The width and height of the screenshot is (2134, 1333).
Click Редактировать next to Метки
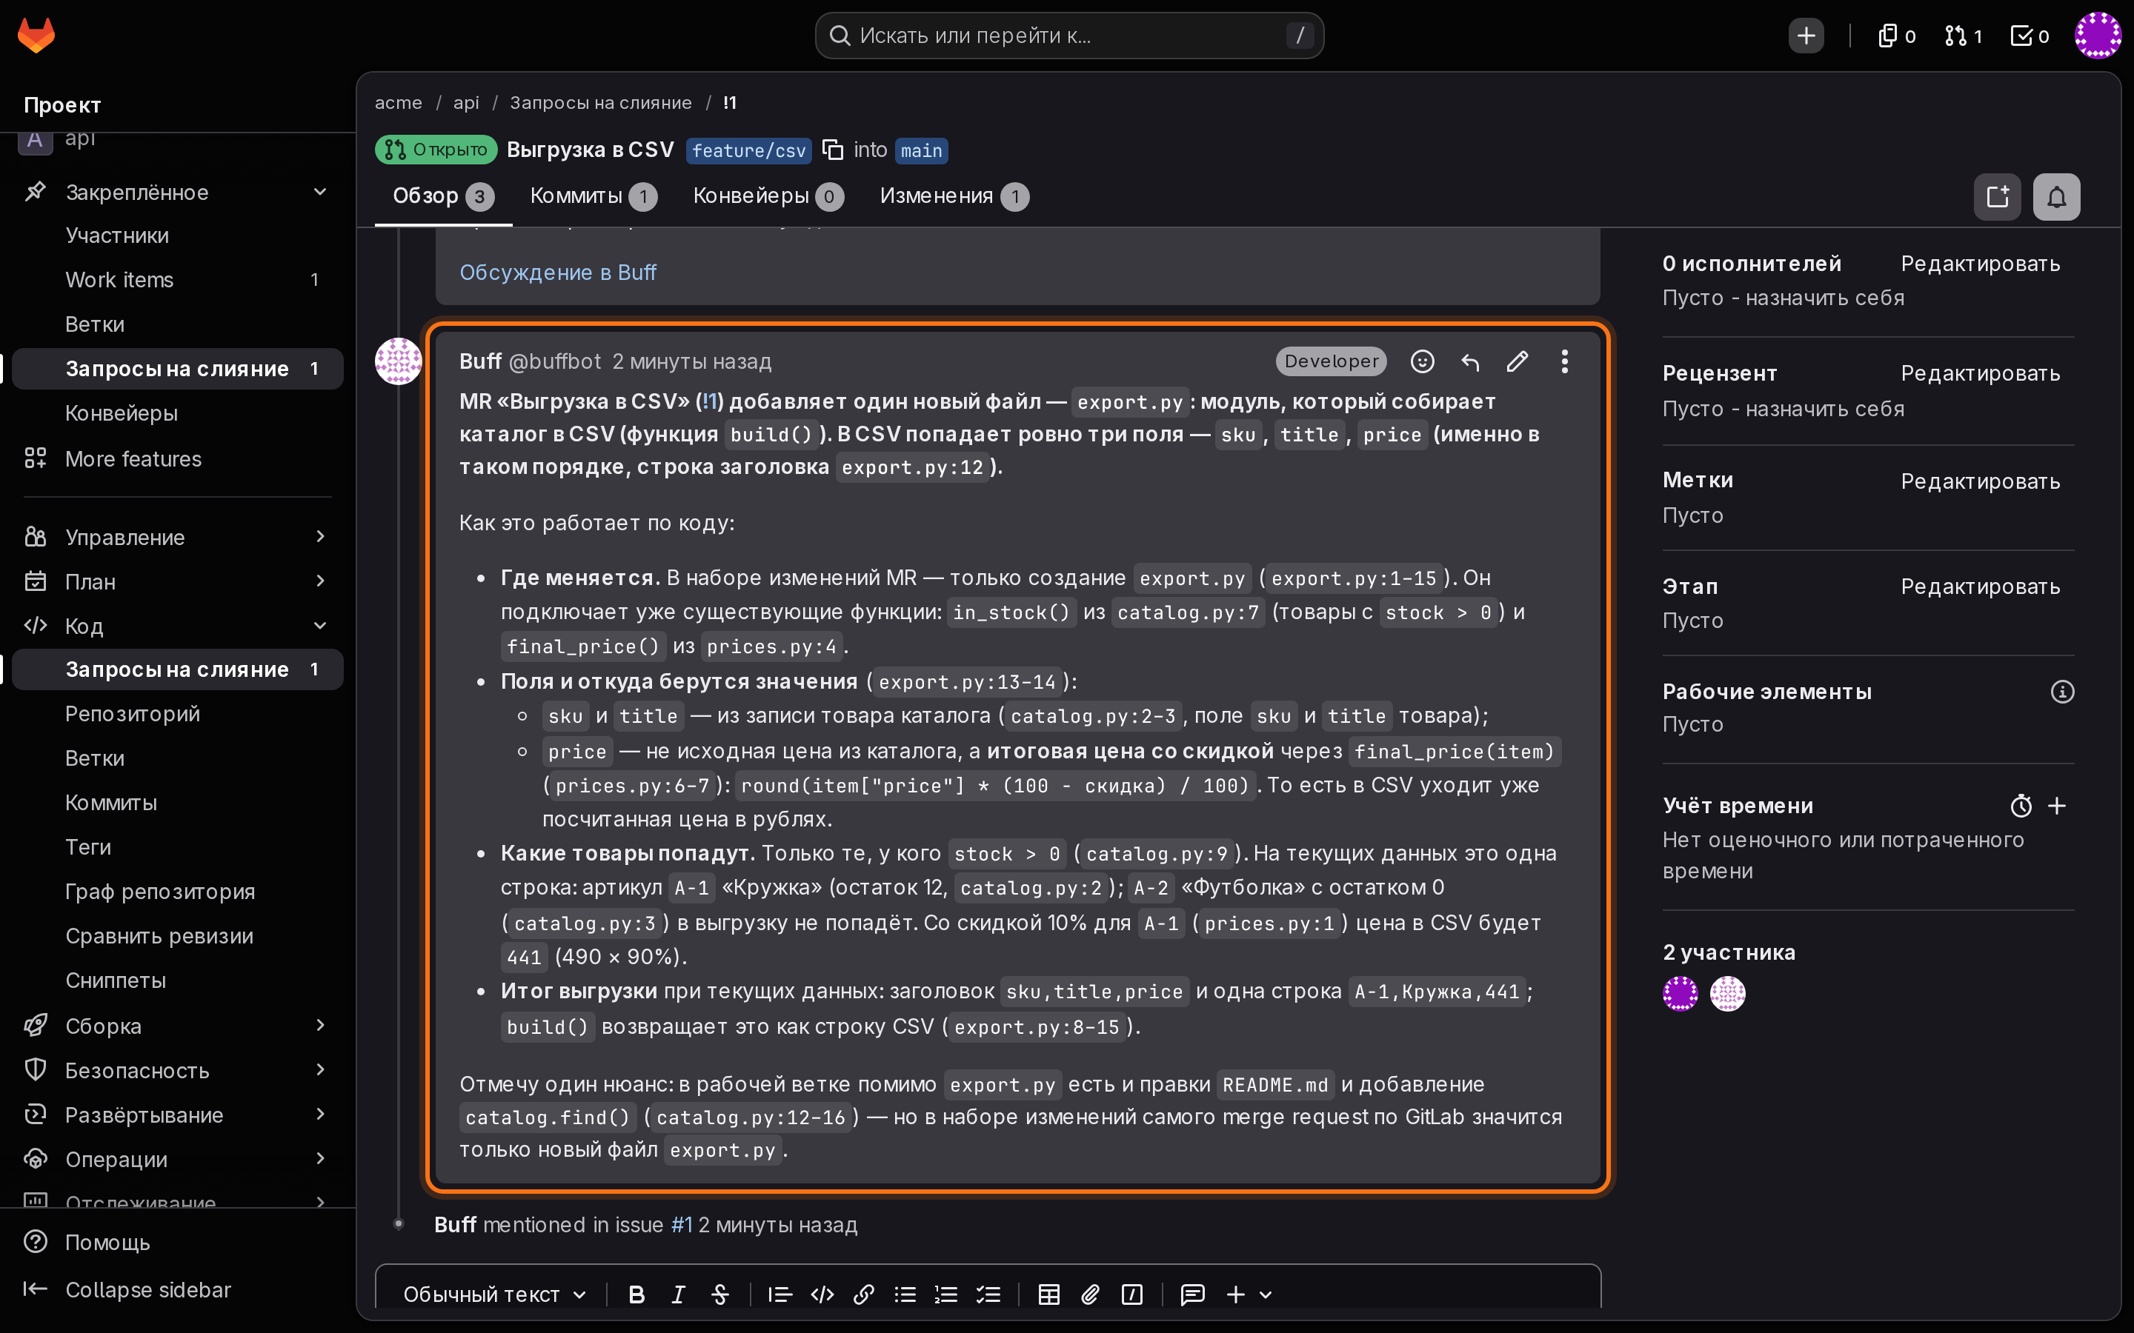(x=1980, y=481)
